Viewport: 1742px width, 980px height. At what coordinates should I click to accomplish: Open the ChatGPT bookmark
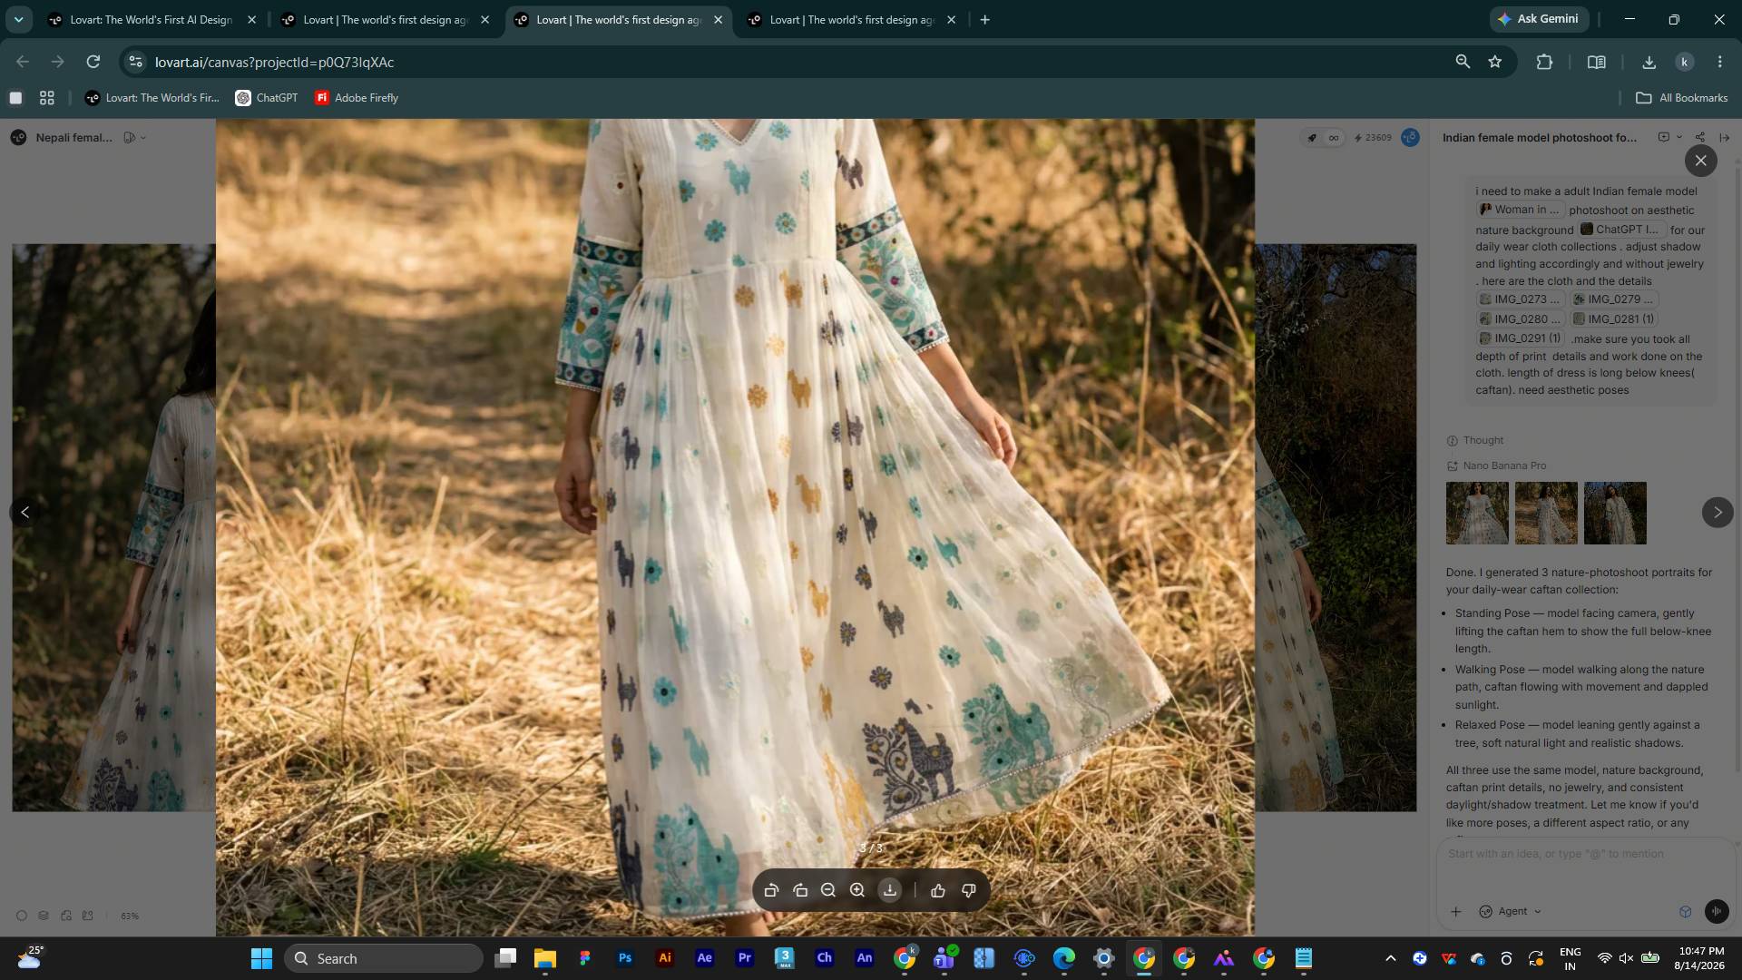coord(267,98)
